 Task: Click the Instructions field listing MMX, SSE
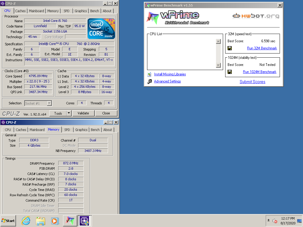(x=69, y=61)
